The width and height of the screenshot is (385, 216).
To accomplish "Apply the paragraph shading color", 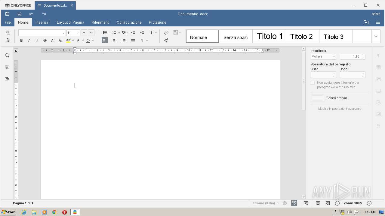I will [88, 40].
